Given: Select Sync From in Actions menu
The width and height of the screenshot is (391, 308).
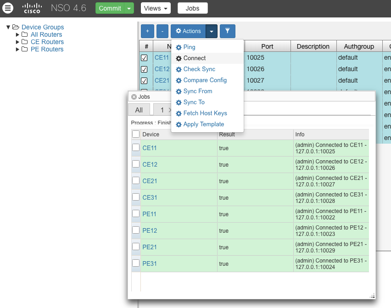Looking at the screenshot, I should click(198, 91).
